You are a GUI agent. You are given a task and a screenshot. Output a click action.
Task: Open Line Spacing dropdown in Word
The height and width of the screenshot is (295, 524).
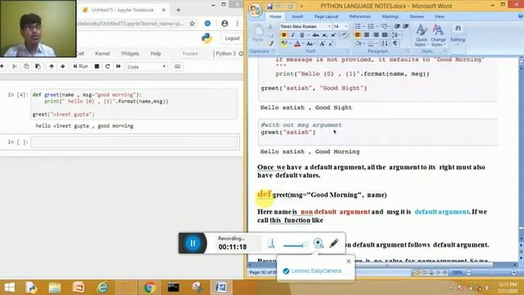click(396, 34)
